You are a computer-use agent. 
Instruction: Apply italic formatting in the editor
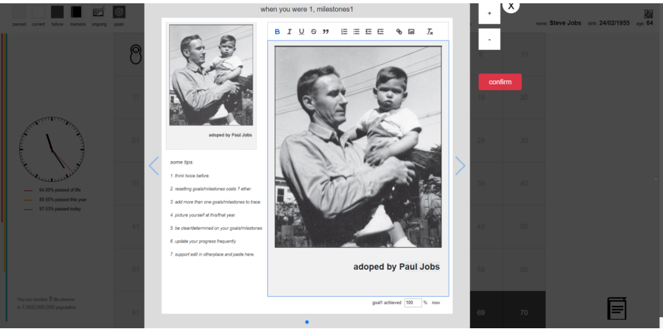(x=289, y=31)
